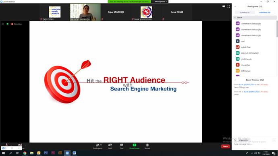
Task: Select Burak ŞEKERCİOĞLU video thumbnail
Action: pyautogui.click(x=146, y=12)
